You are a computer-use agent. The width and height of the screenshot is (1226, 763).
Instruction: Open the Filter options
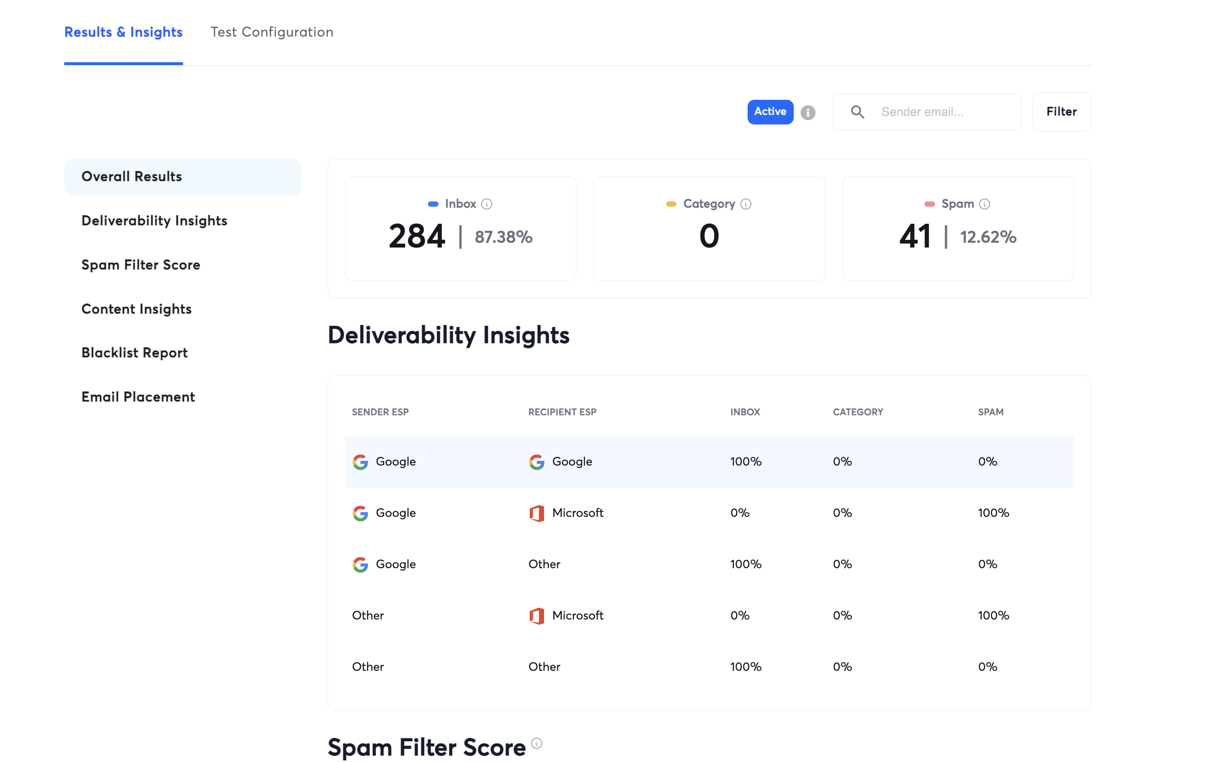[1061, 112]
